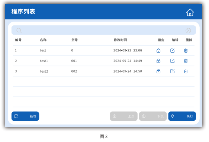This screenshot has height=142, width=209.
Task: Edit program test1
Action: [x=172, y=61]
